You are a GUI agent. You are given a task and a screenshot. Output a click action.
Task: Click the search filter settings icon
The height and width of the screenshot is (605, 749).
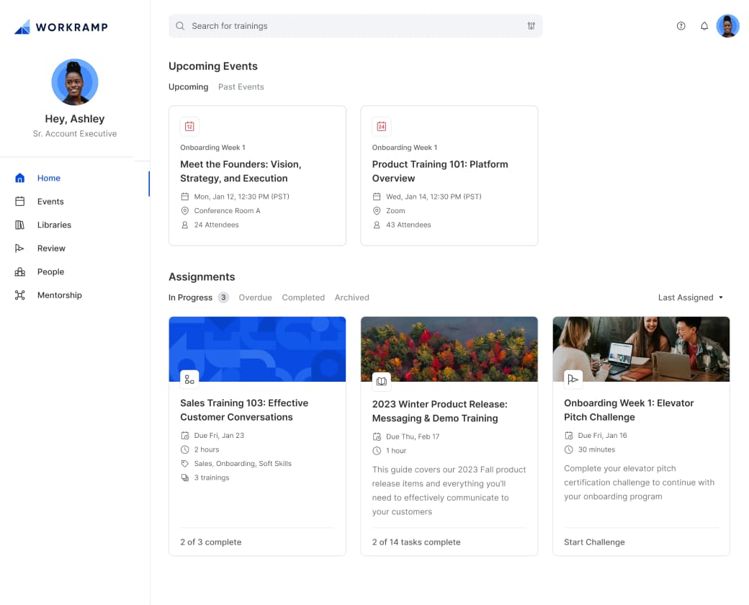tap(531, 26)
